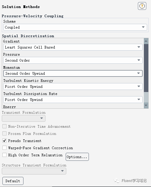Viewport: 151px width, 187px height.
Task: Click the Default button
Action: point(13,181)
